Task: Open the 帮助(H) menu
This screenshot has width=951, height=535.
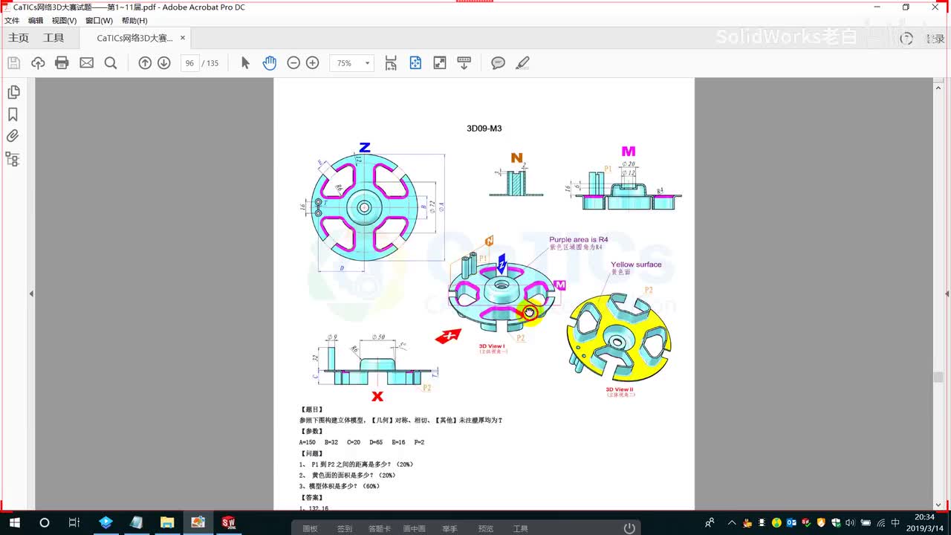Action: coord(134,21)
